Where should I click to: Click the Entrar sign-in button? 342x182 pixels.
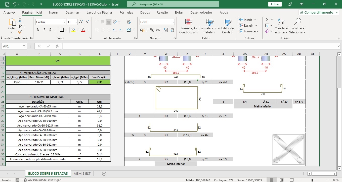pos(275,4)
